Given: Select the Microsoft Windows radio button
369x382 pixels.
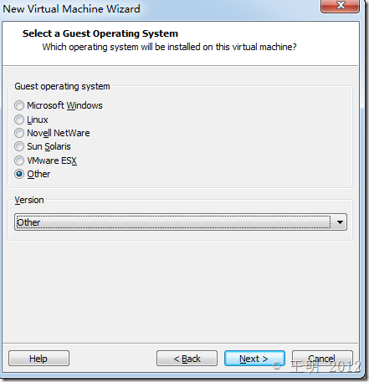Looking at the screenshot, I should [19, 105].
